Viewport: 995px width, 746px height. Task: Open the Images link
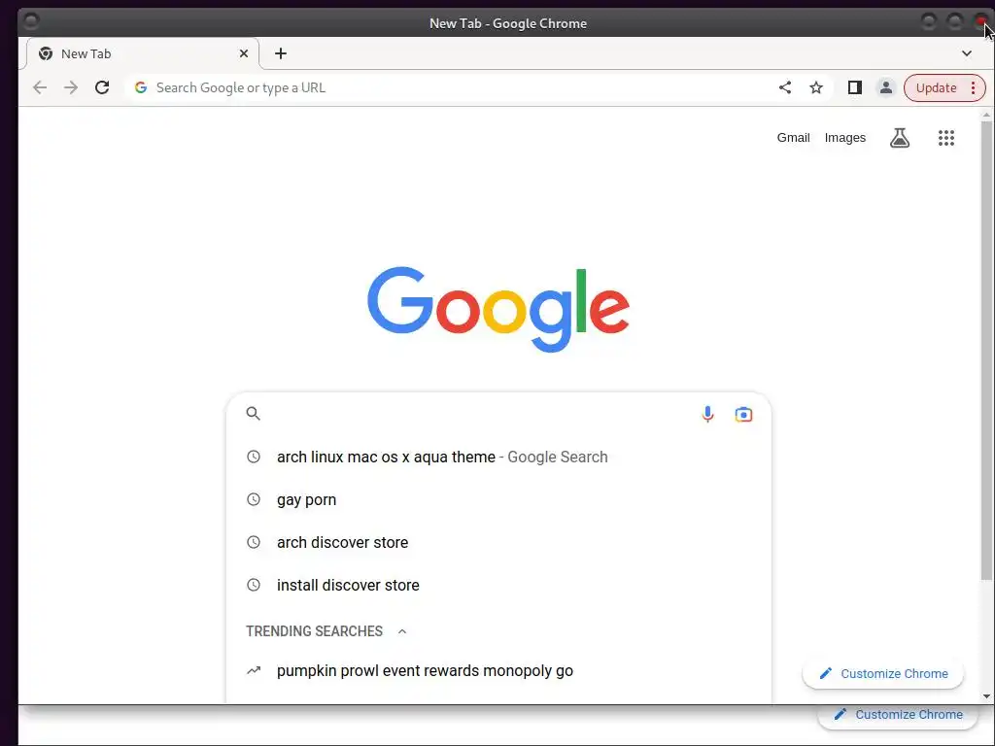pos(844,138)
